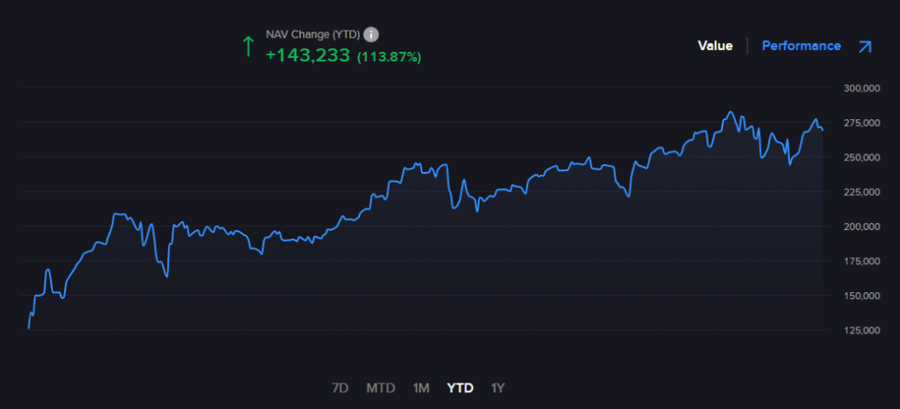Open the expand chart arrow icon
The height and width of the screenshot is (409, 900).
(865, 47)
